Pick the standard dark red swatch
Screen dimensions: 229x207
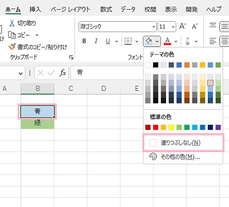tap(148, 128)
